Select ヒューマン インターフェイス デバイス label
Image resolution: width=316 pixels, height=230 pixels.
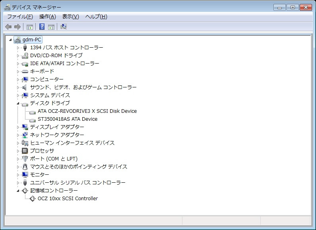point(72,143)
